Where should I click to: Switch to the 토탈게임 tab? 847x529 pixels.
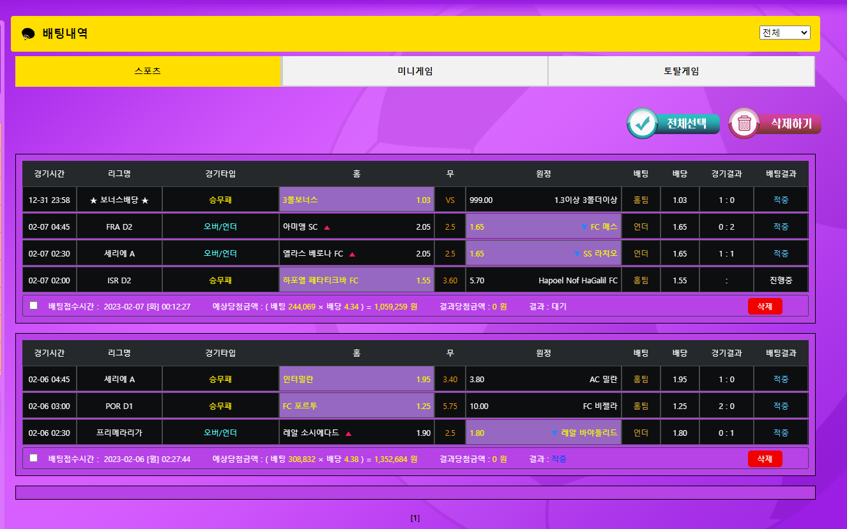[681, 71]
